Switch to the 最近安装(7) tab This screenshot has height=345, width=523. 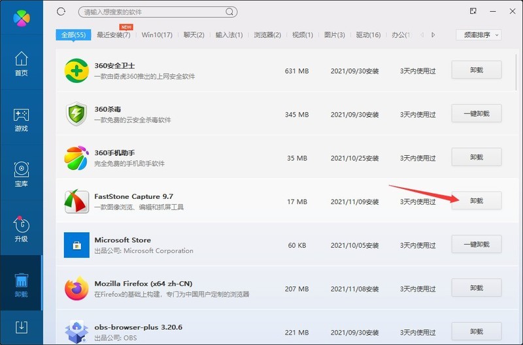pos(113,35)
